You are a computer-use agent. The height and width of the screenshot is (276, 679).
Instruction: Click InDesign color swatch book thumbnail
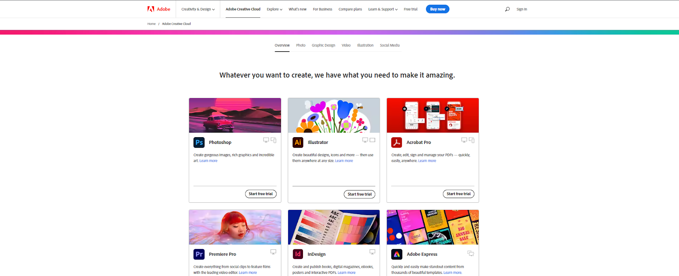tap(334, 227)
